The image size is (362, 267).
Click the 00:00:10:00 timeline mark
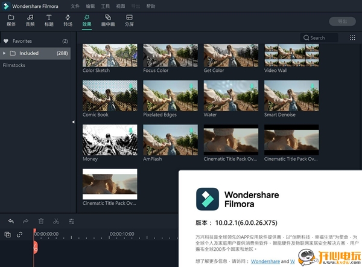(x=122, y=234)
